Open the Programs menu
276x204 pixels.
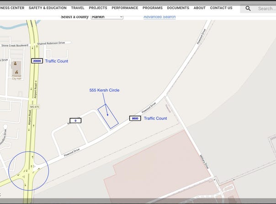pos(153,8)
